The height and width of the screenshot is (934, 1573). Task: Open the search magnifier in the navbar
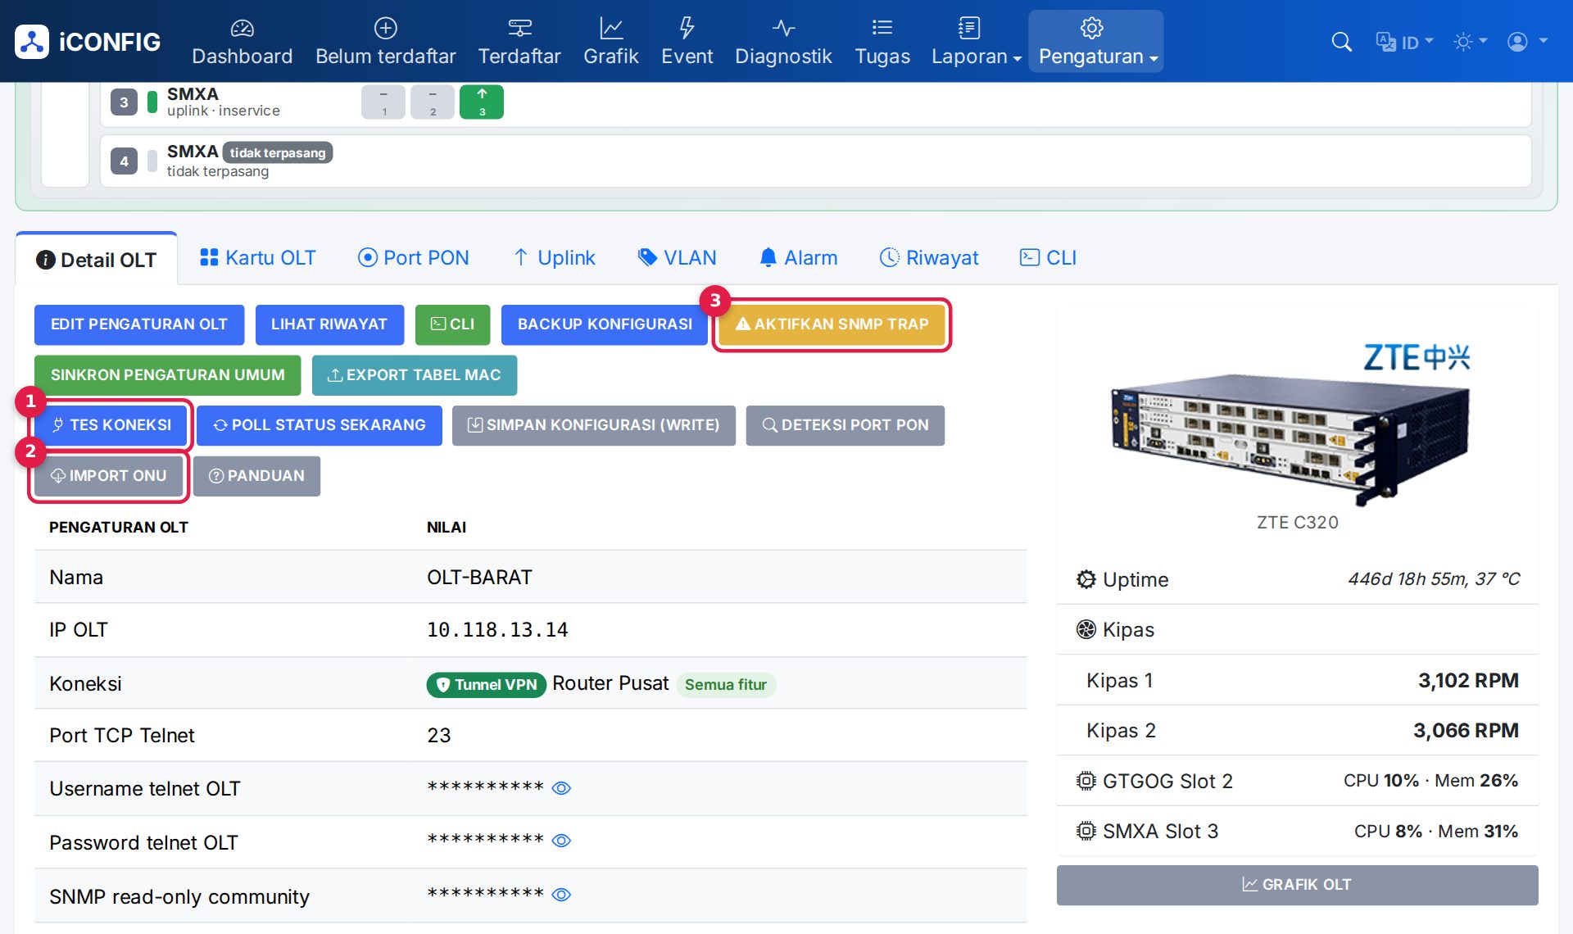point(1341,42)
